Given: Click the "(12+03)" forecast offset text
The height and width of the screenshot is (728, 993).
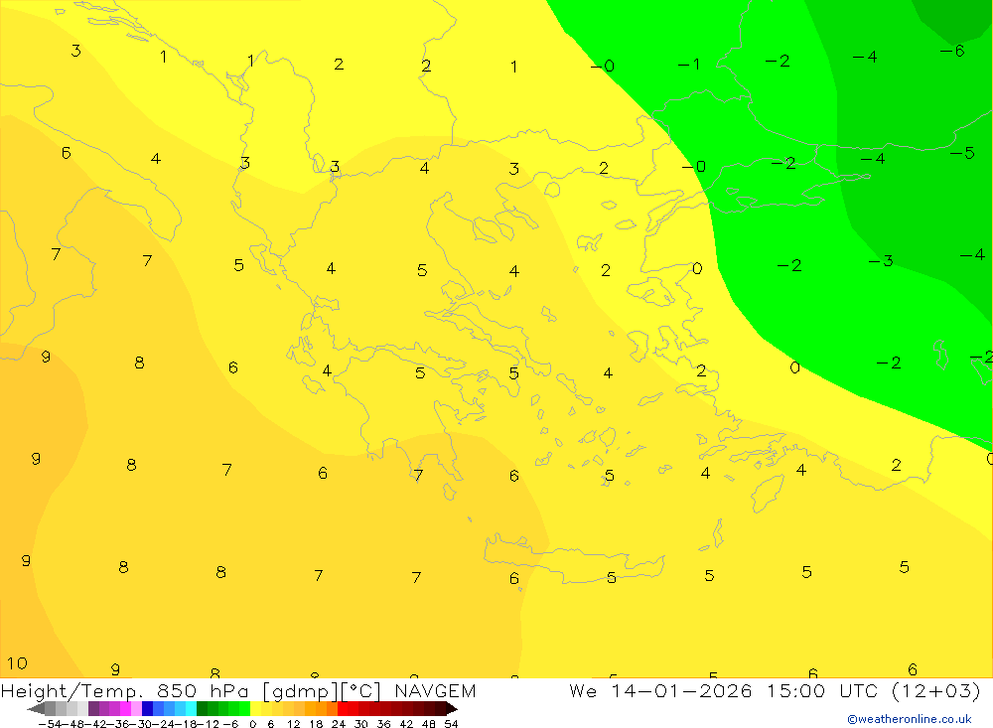Looking at the screenshot, I should (936, 690).
